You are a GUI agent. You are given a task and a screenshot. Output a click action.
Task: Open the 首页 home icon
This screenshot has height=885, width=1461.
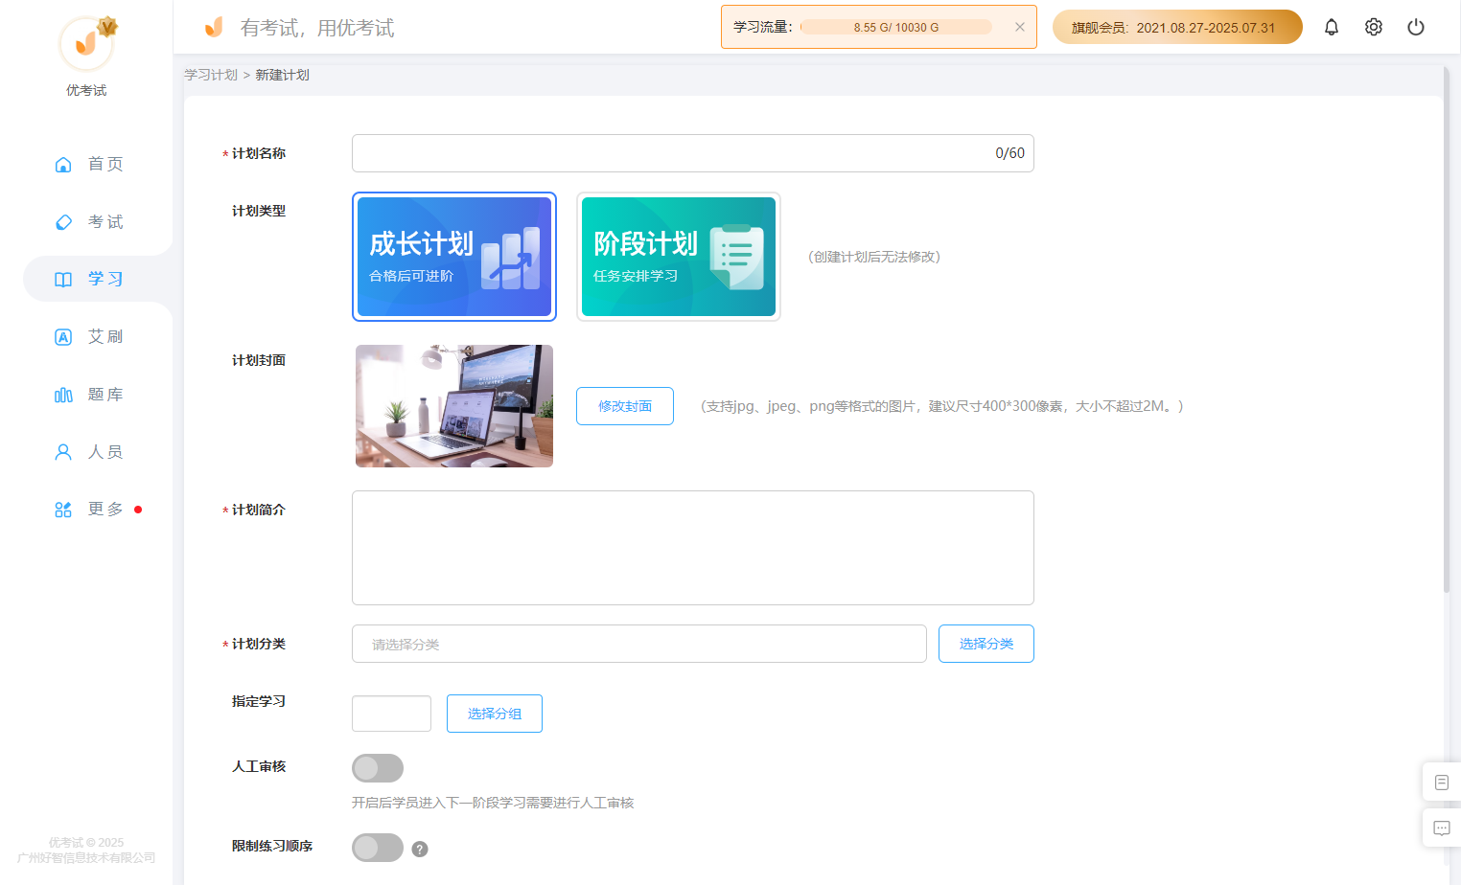pos(63,165)
